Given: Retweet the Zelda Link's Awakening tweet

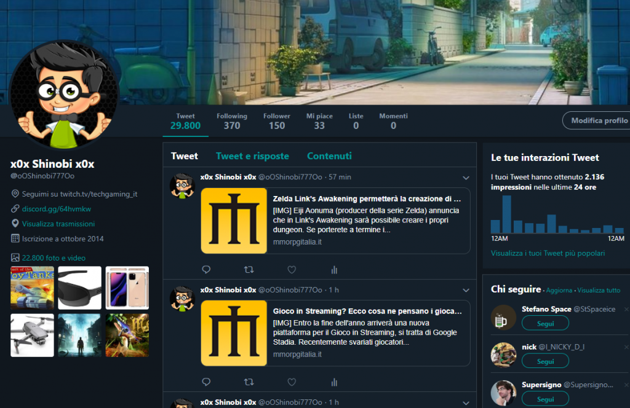Looking at the screenshot, I should [249, 270].
